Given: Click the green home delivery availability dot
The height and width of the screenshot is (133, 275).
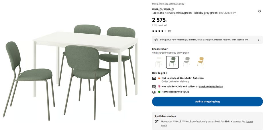Looking at the screenshot, I should pyautogui.click(x=159, y=92).
